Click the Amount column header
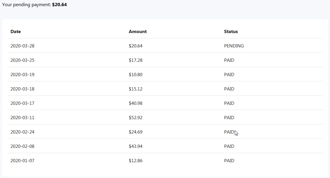This screenshot has width=330, height=178. [x=138, y=32]
